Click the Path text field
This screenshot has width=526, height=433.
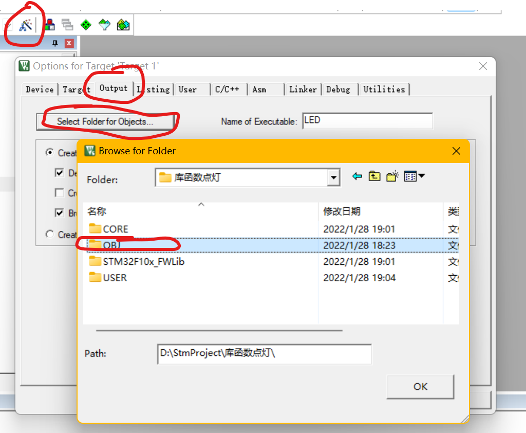(x=265, y=354)
